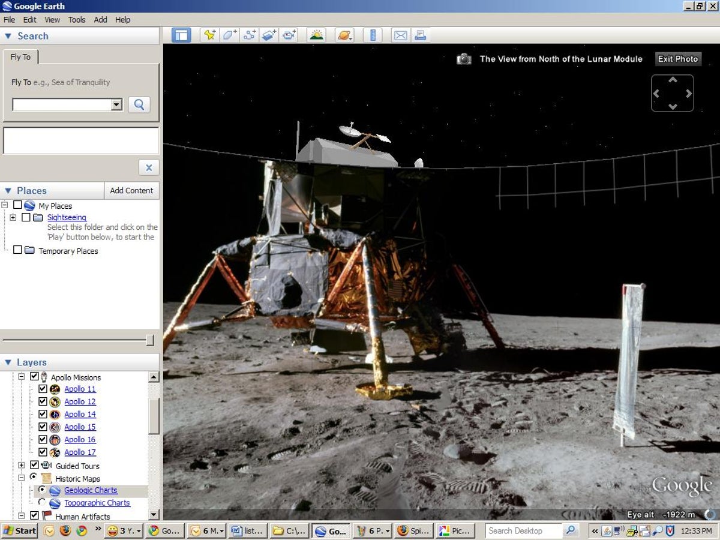The width and height of the screenshot is (720, 540).
Task: Select the Ruler measuring tool
Action: point(372,35)
